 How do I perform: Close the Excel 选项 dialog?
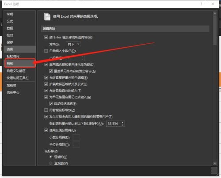click(x=213, y=4)
